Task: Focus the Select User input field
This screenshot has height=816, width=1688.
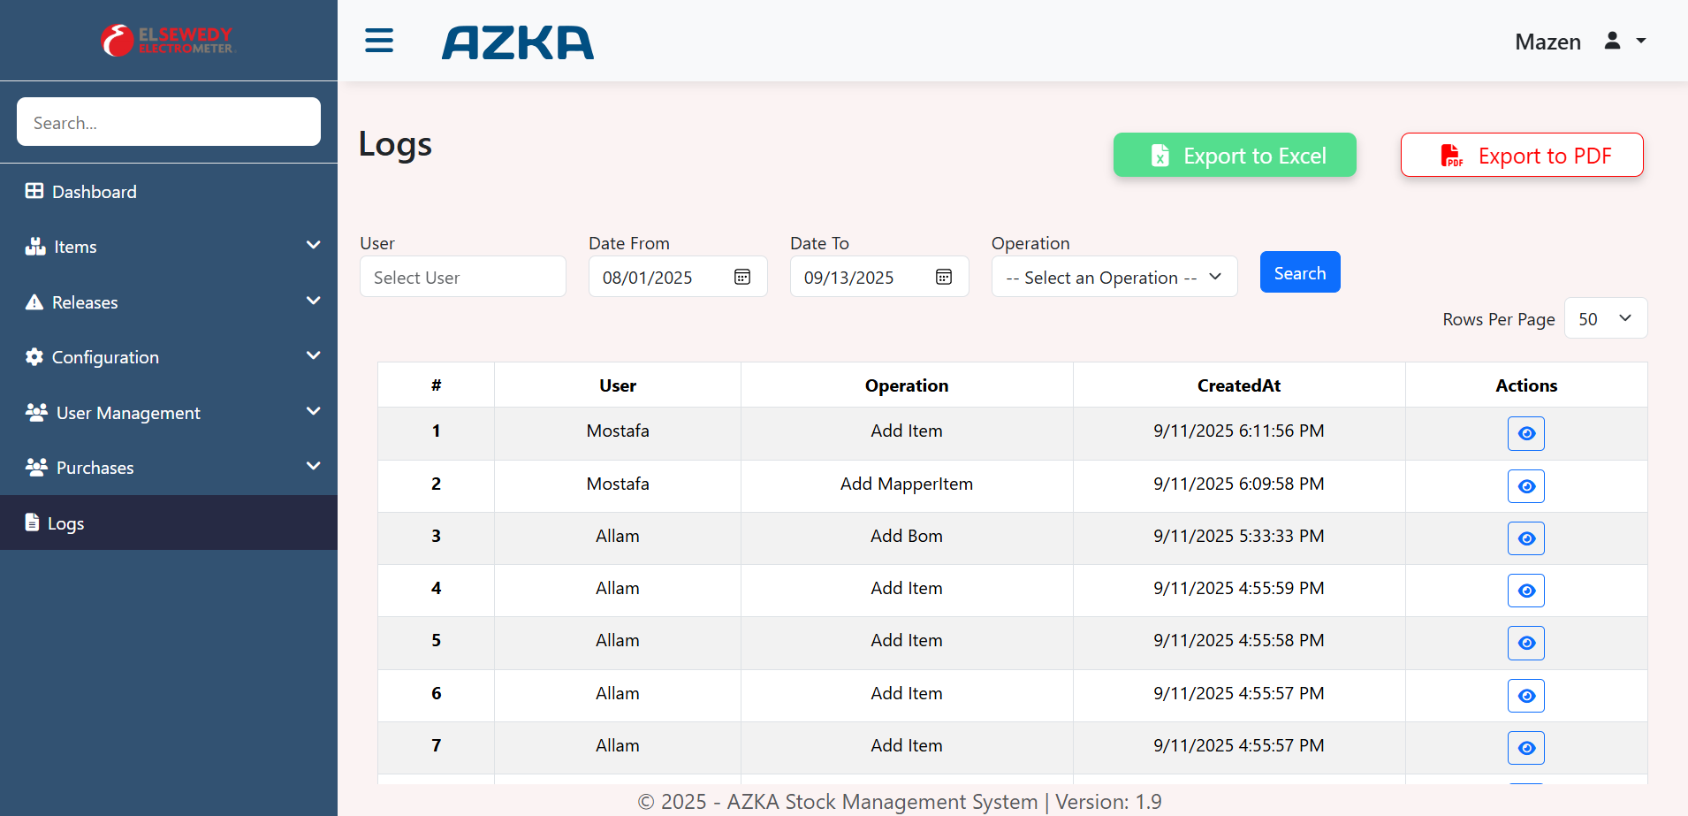Action: (x=462, y=278)
